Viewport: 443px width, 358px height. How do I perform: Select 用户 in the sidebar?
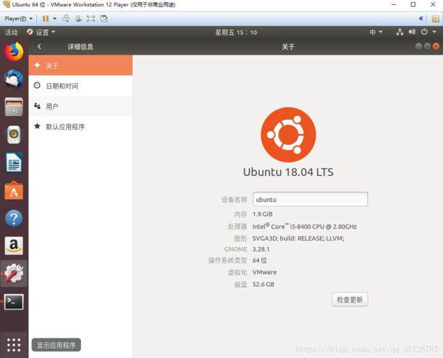tap(80, 106)
